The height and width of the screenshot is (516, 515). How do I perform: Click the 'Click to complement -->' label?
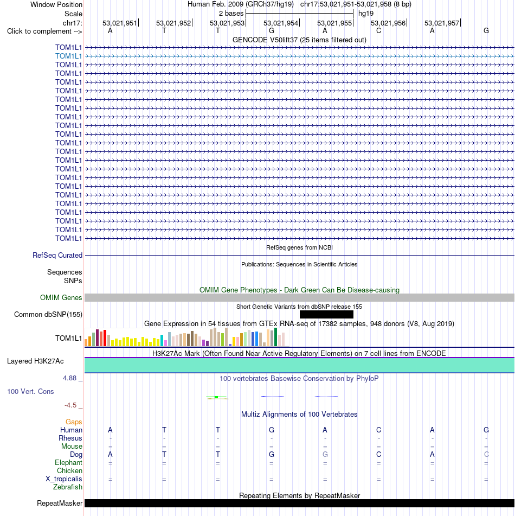point(44,31)
